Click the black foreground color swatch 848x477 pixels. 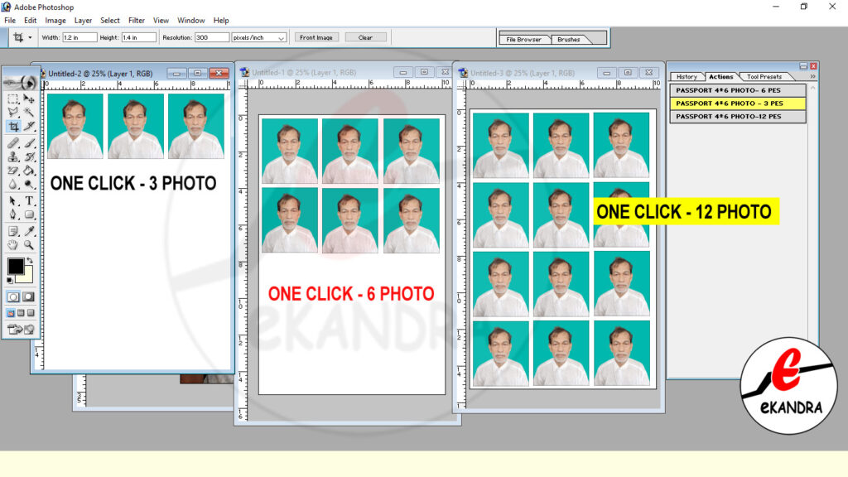coord(15,266)
